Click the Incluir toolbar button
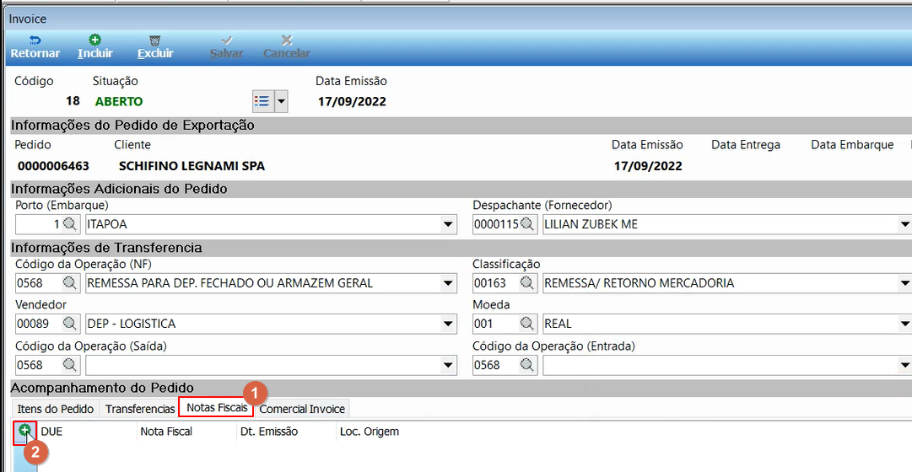 (94, 47)
